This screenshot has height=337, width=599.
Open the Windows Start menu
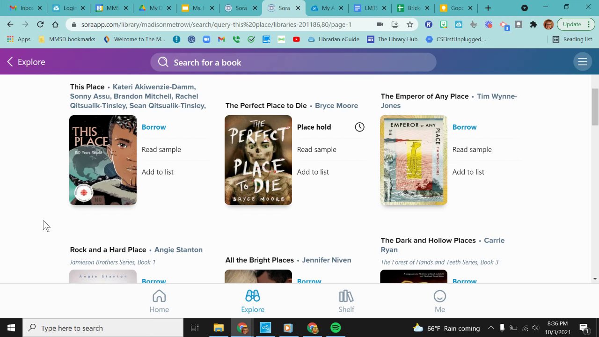(x=11, y=328)
